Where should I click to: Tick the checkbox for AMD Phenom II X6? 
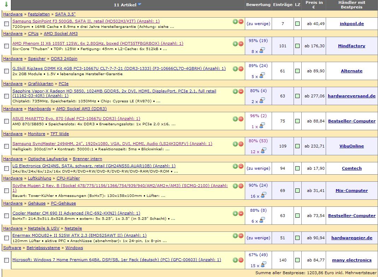click(6, 46)
